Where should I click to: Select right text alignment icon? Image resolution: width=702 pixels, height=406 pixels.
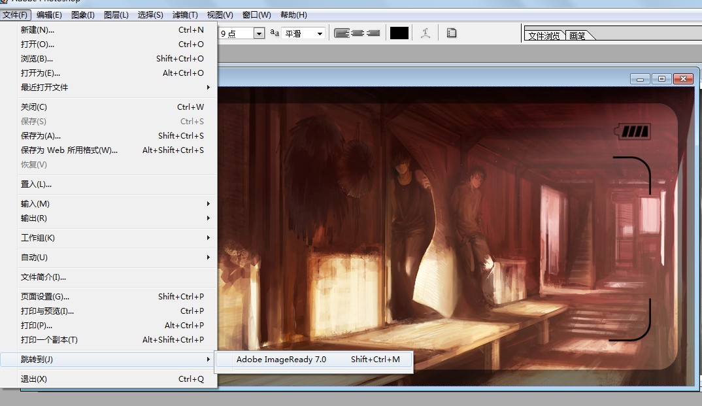click(373, 33)
